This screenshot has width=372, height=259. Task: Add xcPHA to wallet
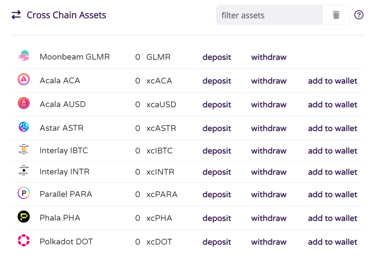point(333,218)
